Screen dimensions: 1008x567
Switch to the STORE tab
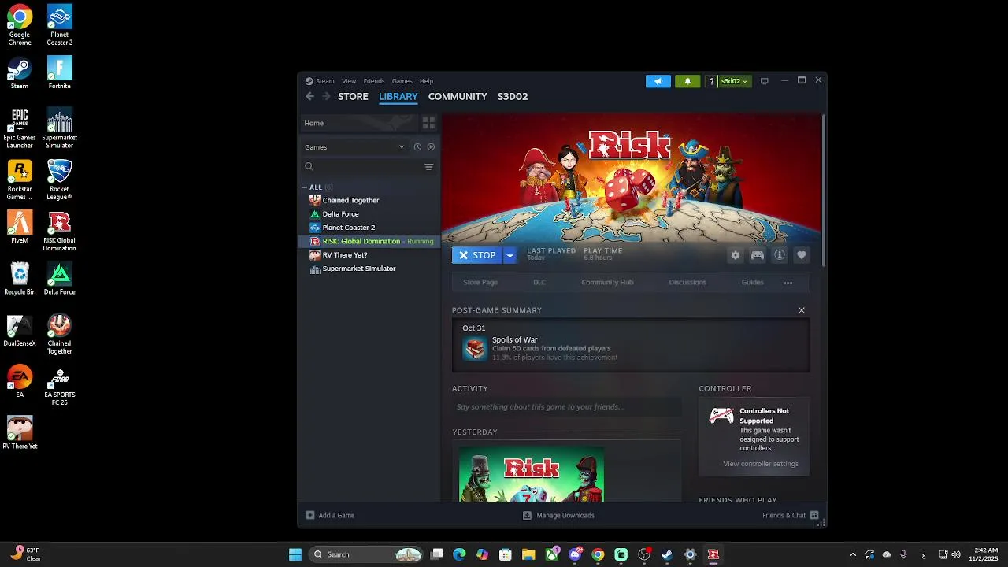coord(353,96)
